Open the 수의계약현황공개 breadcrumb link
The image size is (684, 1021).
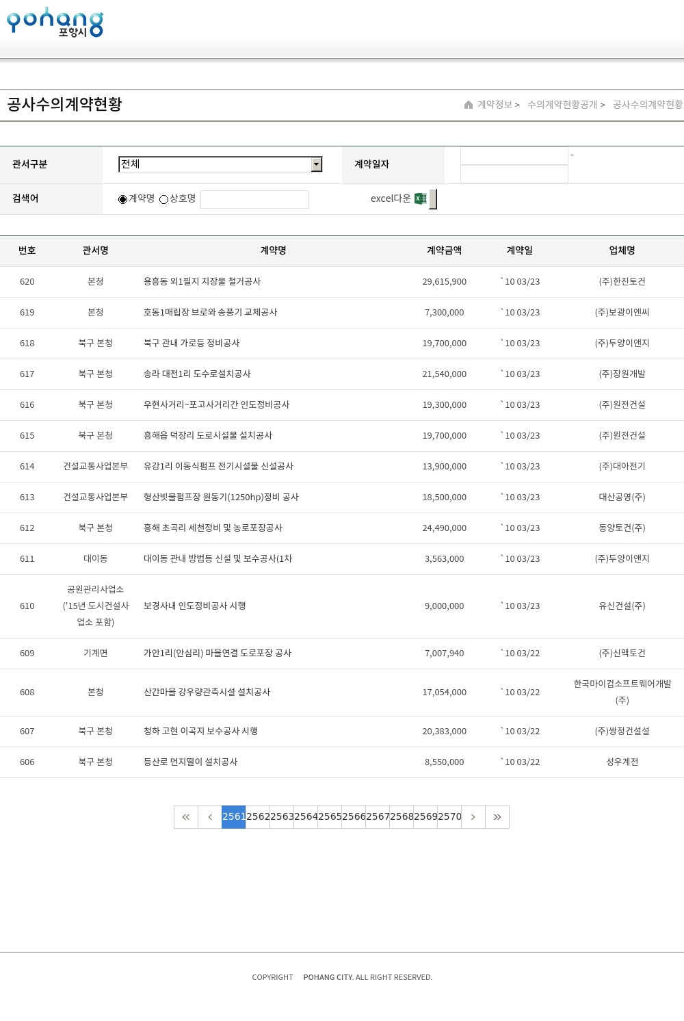point(562,105)
